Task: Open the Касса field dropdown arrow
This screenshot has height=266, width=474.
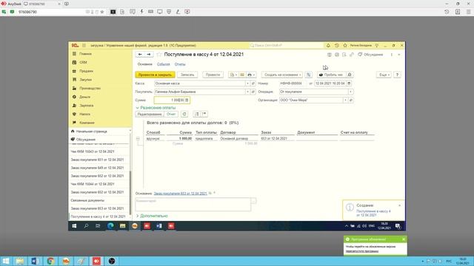Action: 247,83
